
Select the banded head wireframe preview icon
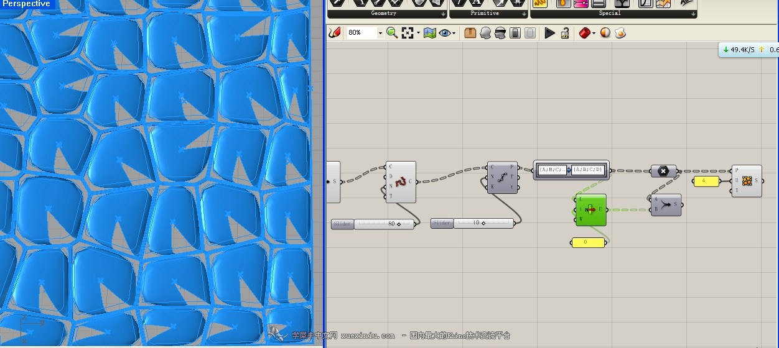tap(500, 32)
